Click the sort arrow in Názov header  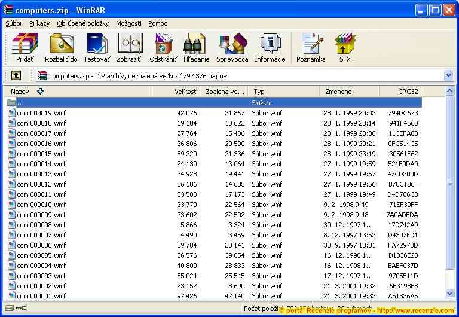tap(41, 91)
